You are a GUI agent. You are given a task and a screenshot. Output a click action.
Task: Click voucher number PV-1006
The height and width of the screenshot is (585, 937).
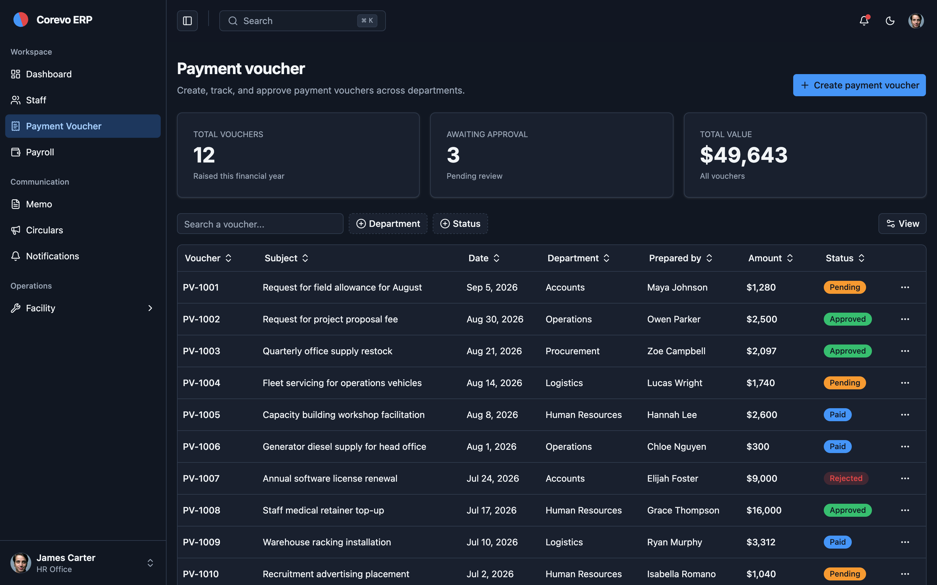201,447
